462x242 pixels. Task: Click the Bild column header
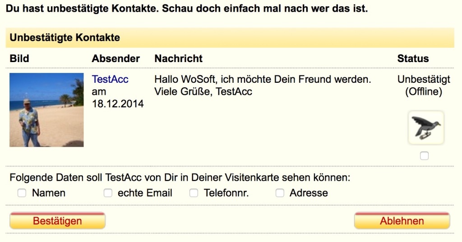coord(19,58)
